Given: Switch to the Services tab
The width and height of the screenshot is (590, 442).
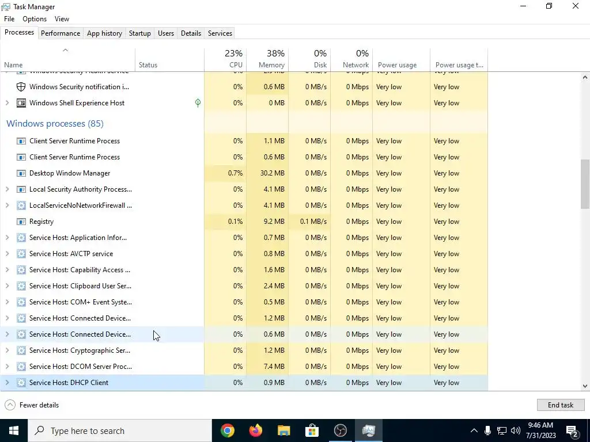Looking at the screenshot, I should tap(220, 33).
